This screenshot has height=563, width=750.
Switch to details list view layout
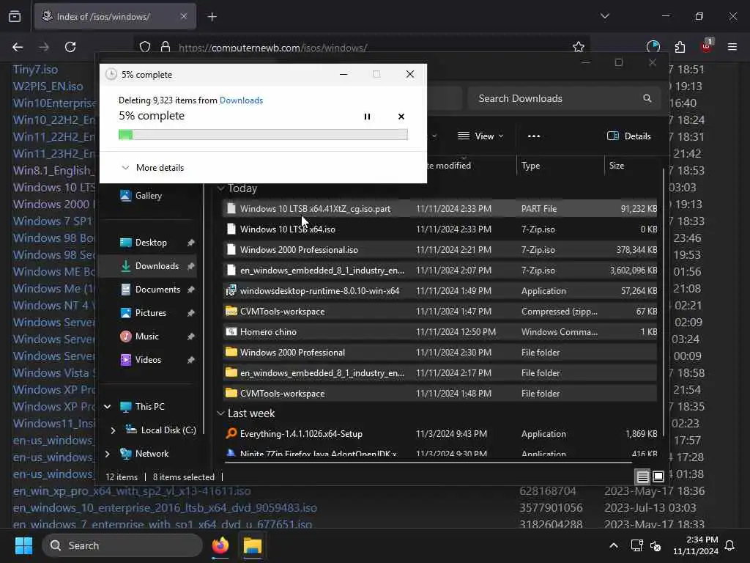click(x=642, y=476)
